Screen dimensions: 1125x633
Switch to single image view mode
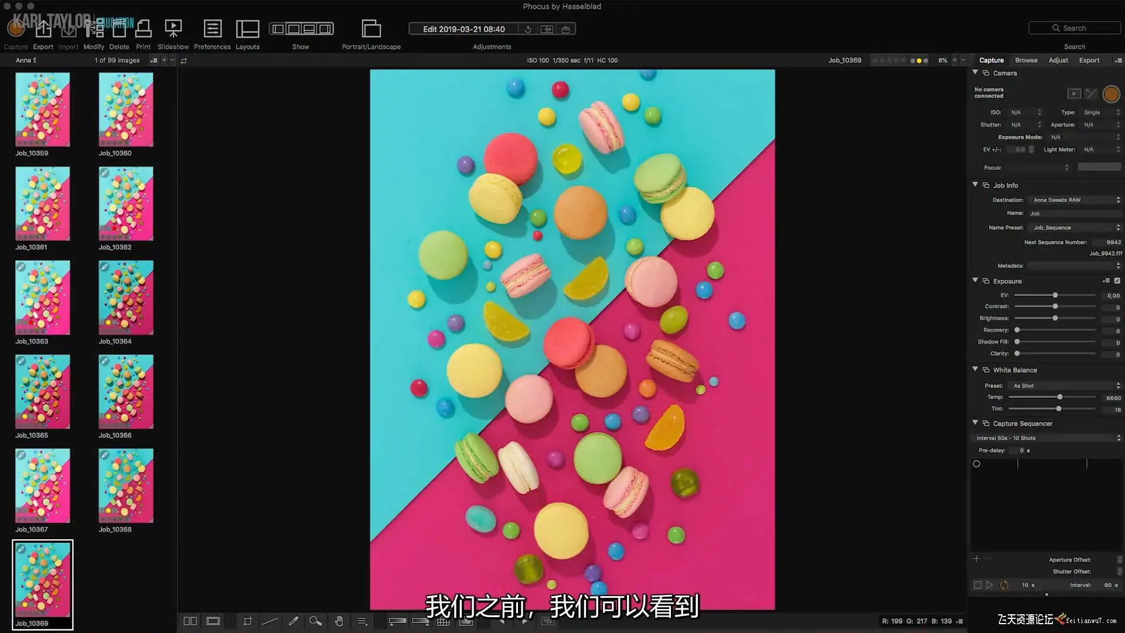click(x=213, y=621)
